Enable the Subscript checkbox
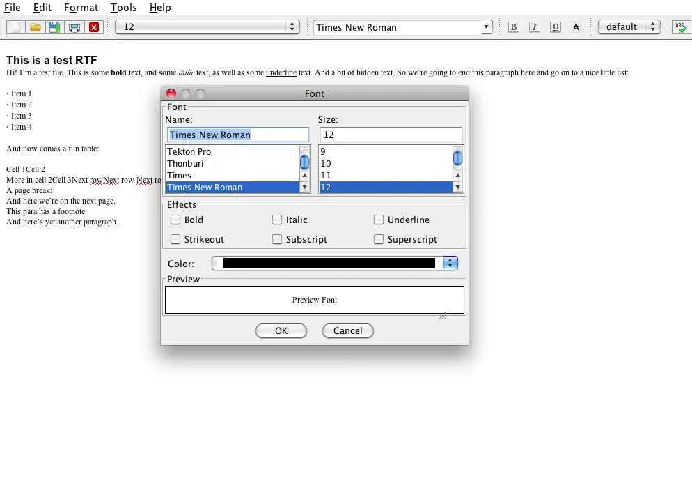 tap(277, 239)
